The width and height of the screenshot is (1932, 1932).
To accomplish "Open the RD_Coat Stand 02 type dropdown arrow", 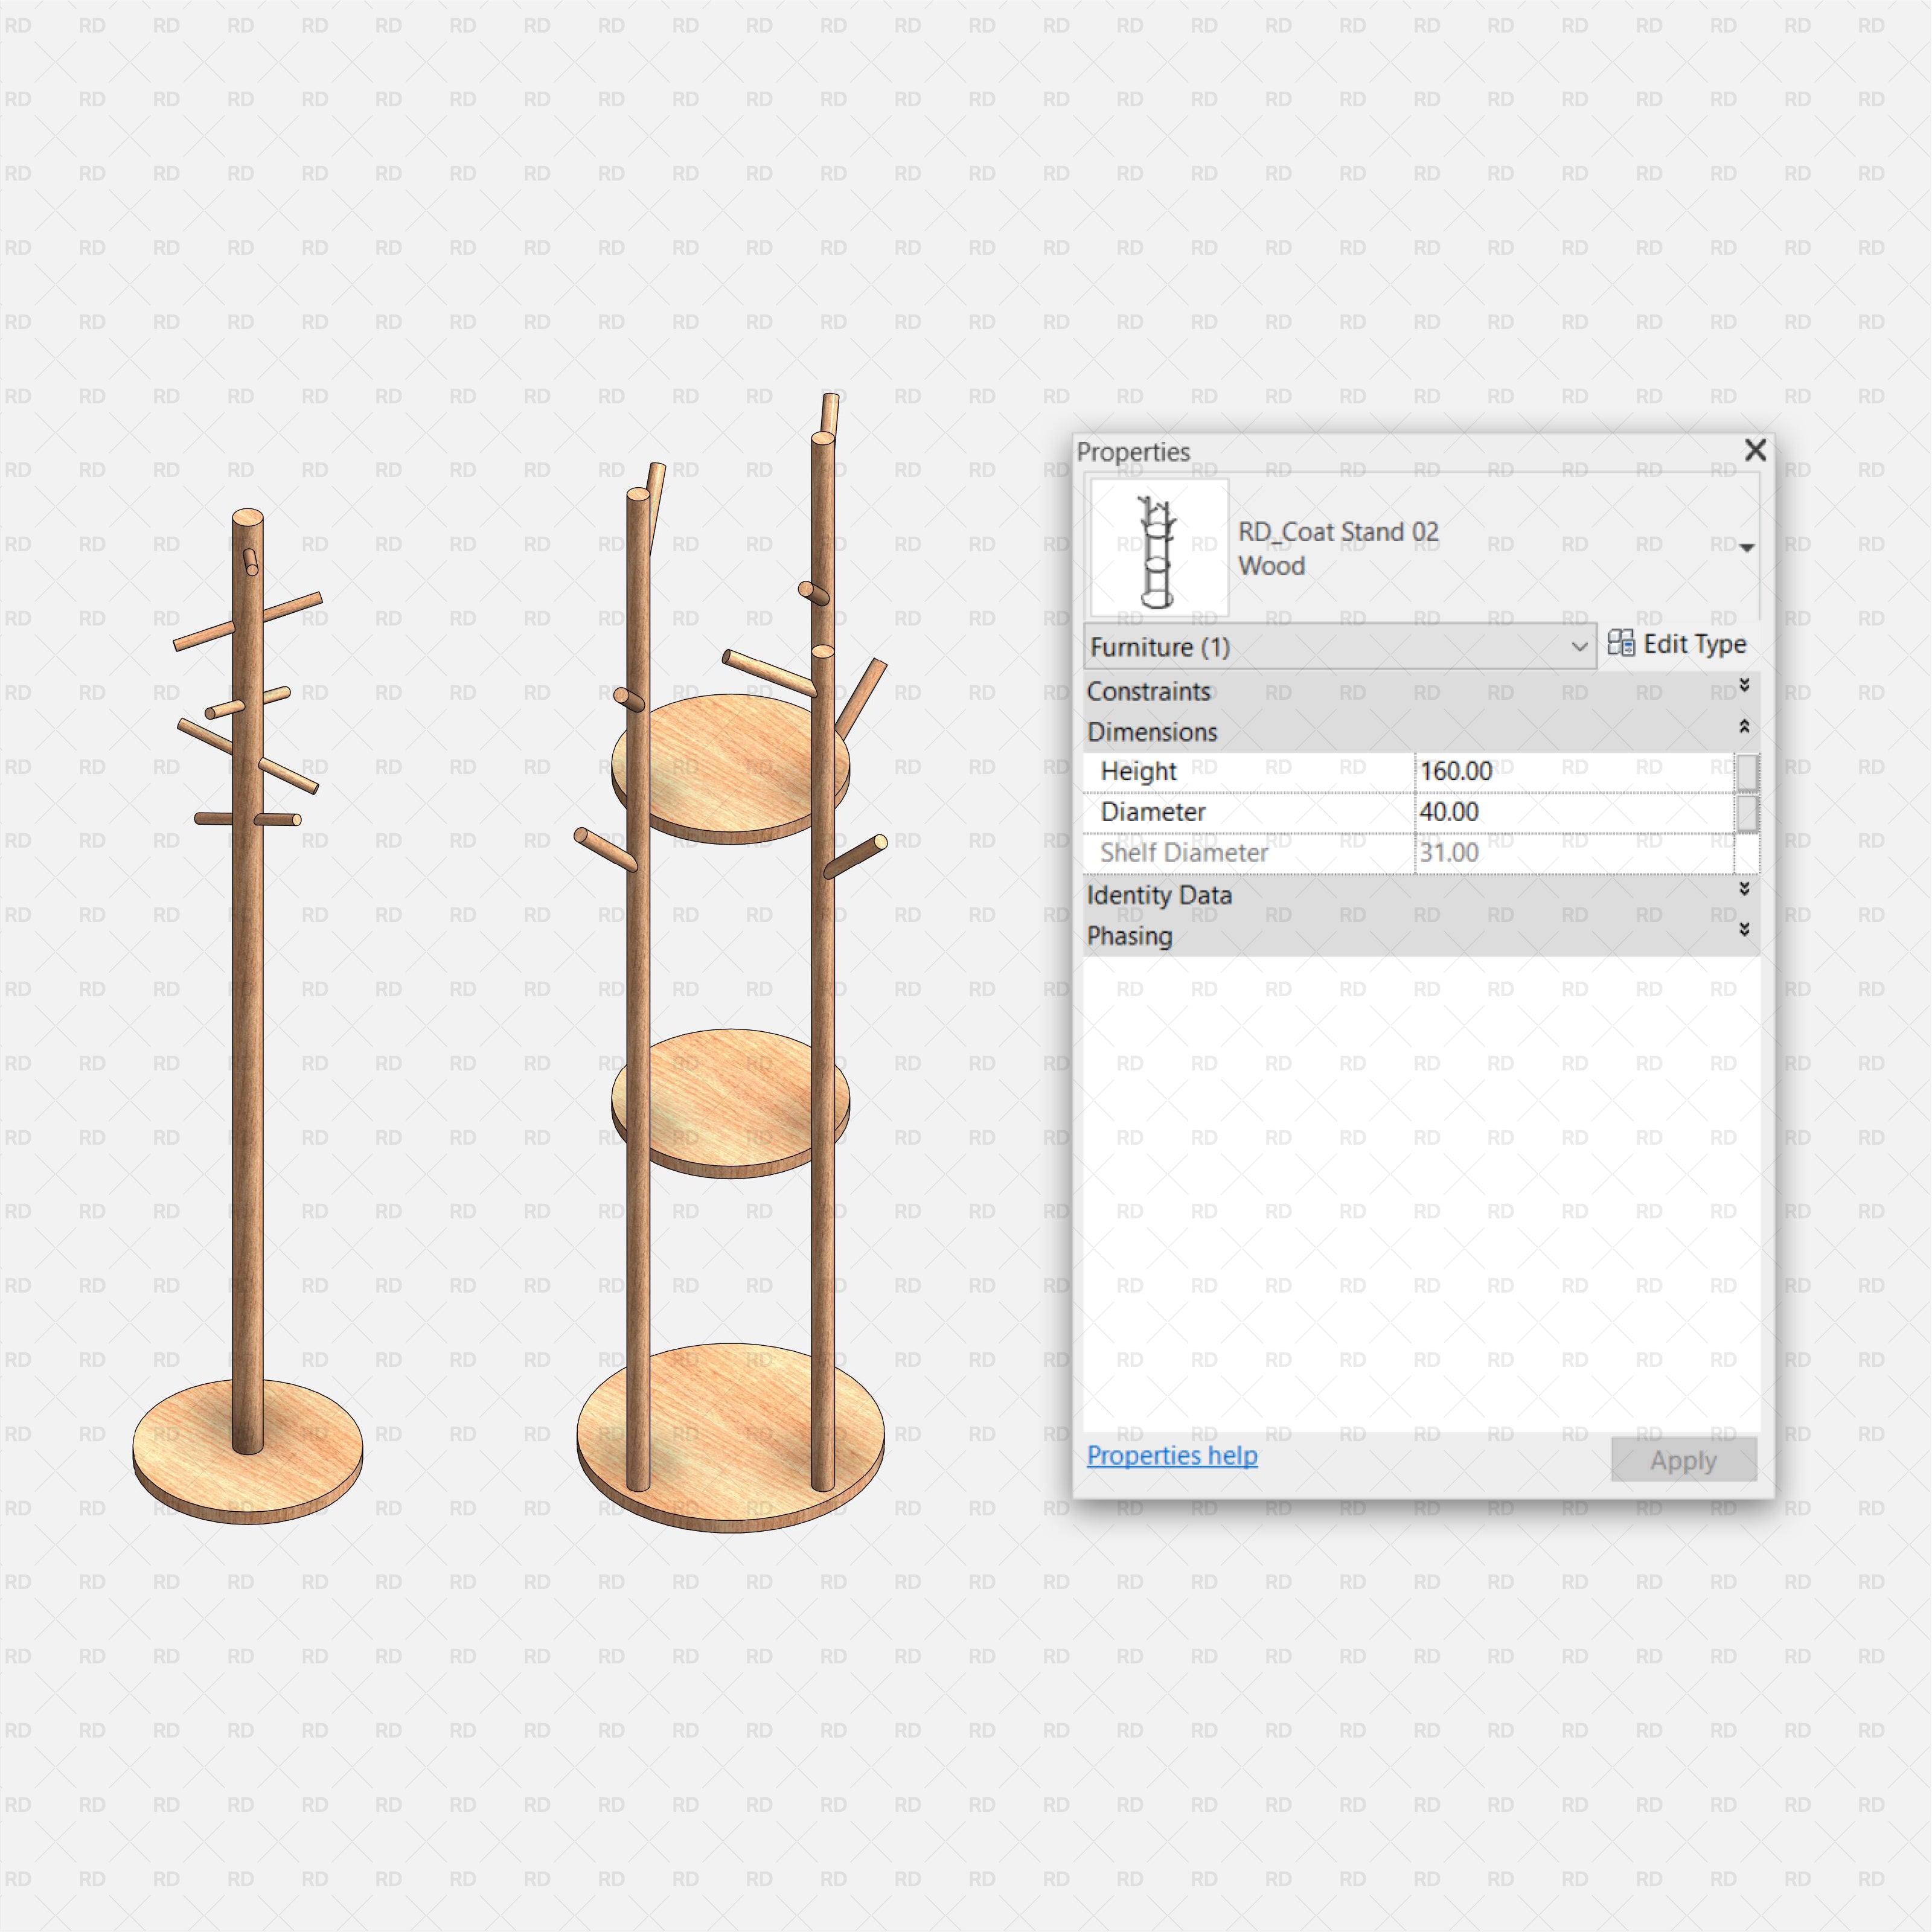I will (1748, 546).
